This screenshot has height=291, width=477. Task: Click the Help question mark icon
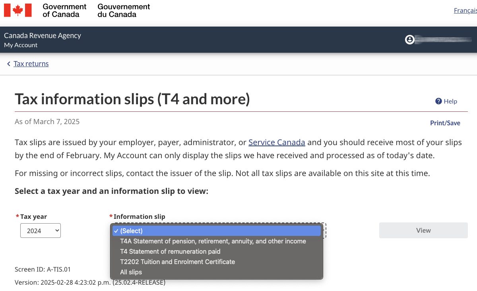click(438, 101)
